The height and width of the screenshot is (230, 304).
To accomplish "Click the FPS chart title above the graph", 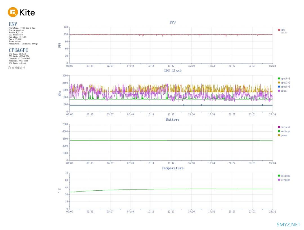I will click(173, 22).
